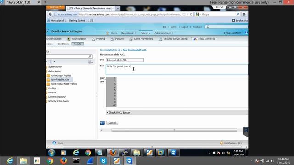Open Firefox on the local taskbar
Viewport: 294px width, 165px height.
pos(63,161)
